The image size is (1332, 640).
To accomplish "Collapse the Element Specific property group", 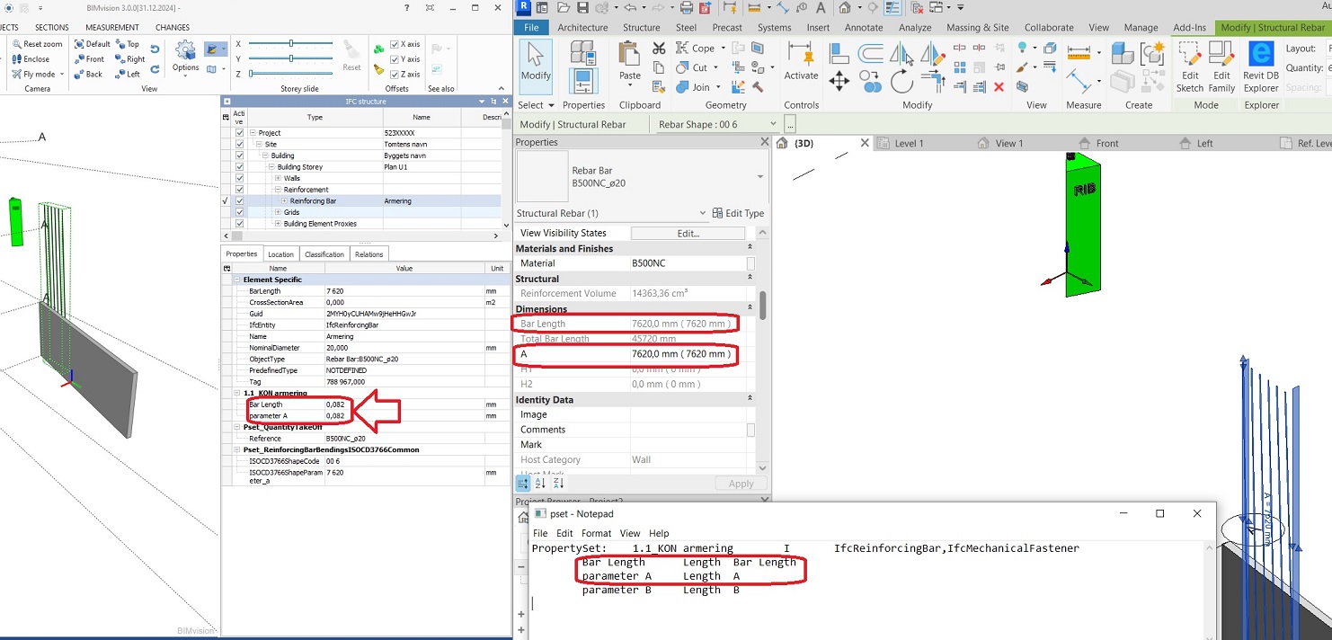I will tap(238, 280).
